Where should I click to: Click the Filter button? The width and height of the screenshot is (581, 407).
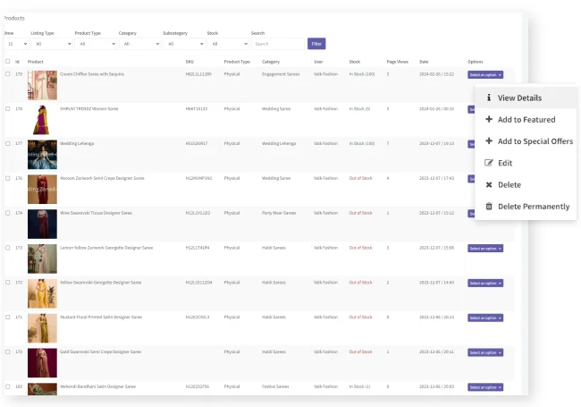[316, 44]
